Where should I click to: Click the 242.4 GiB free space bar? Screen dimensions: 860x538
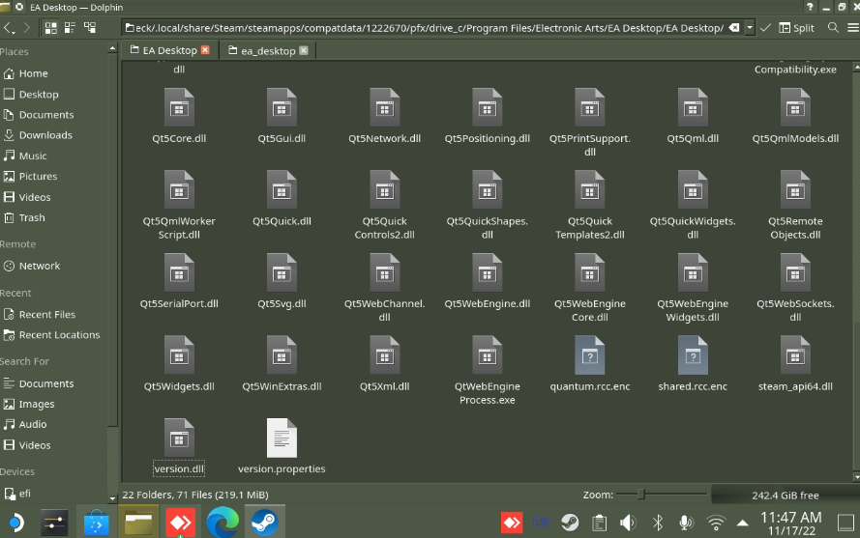pyautogui.click(x=785, y=496)
